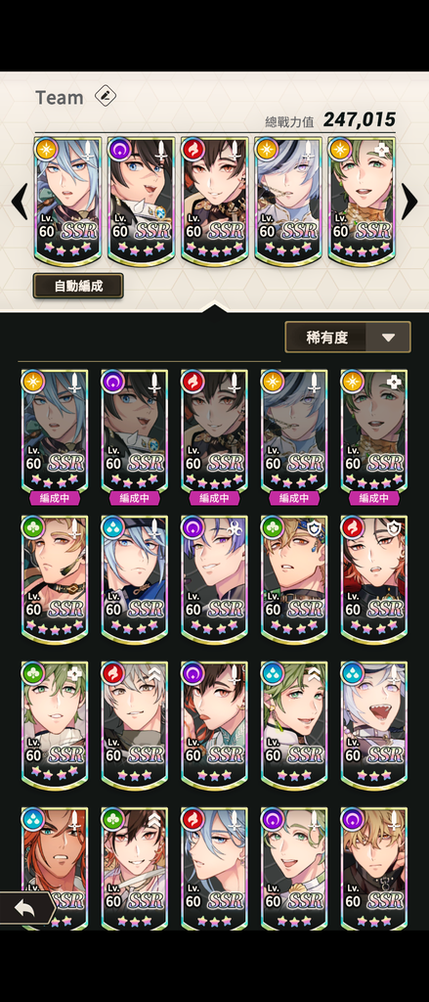Choose the purple-haired dark-element card in second row
Image resolution: width=429 pixels, height=1002 pixels.
[x=214, y=579]
